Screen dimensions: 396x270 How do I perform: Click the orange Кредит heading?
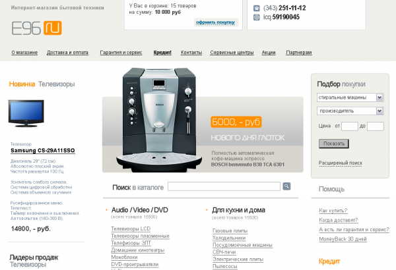[x=329, y=261]
